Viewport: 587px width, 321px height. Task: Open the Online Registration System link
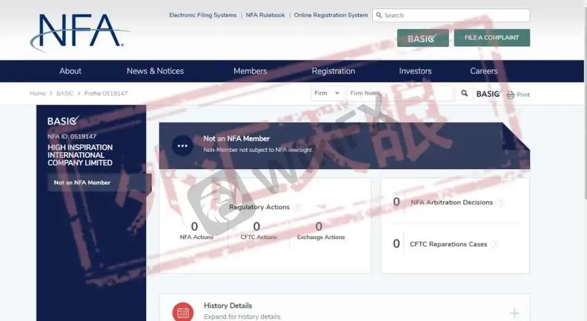[x=331, y=15]
